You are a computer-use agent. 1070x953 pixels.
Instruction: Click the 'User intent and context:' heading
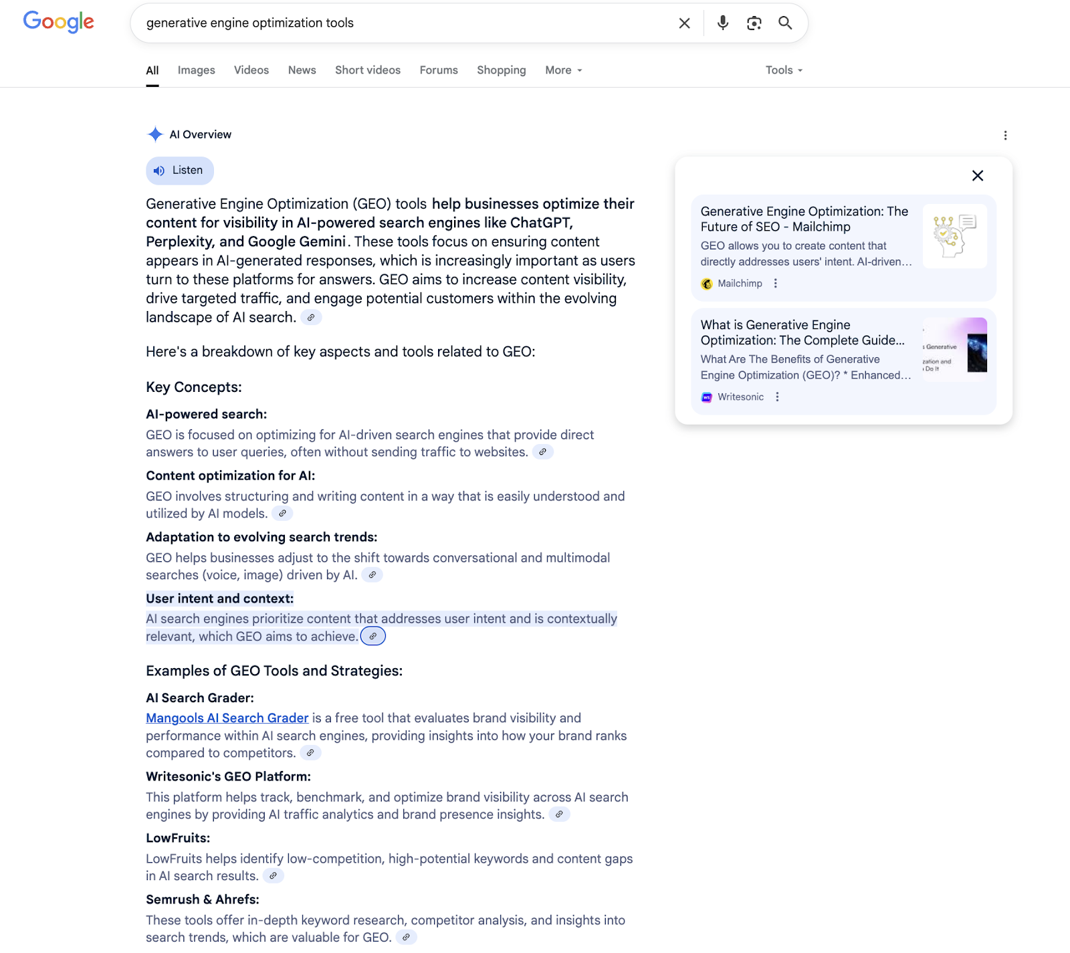click(220, 599)
